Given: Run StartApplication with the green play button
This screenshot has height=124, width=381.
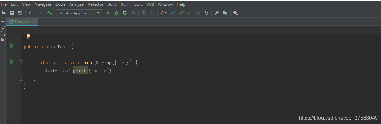Looking at the screenshot, I should [108, 13].
